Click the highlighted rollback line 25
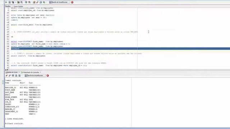This screenshot has height=129, width=230. point(120,49)
